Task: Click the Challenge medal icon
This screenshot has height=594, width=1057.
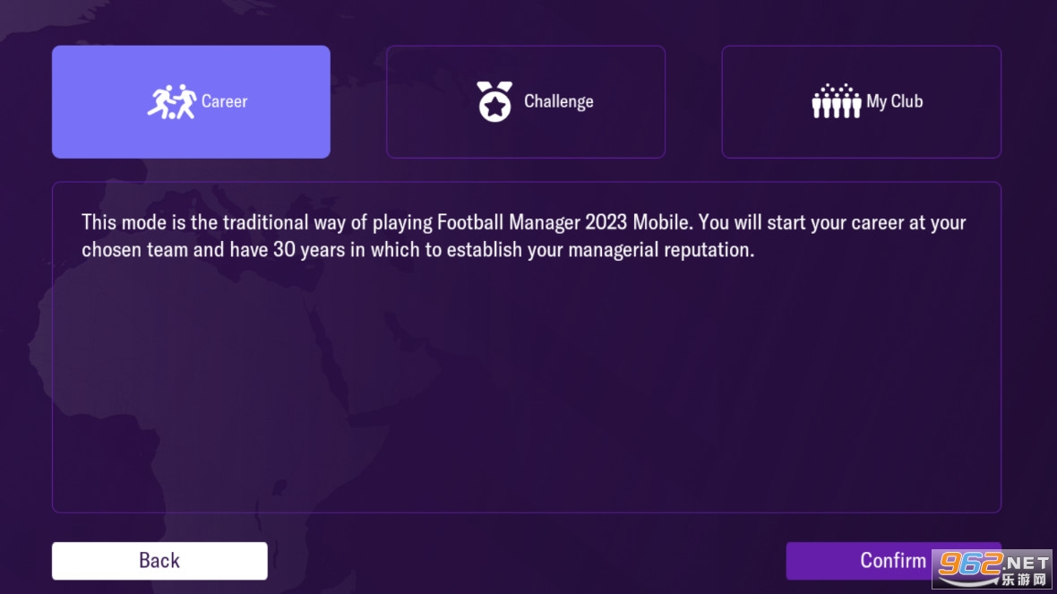Action: click(494, 101)
